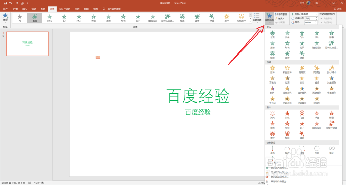Select 弹跳 effect in the 进入 dropdown section

pyautogui.click(x=302, y=55)
